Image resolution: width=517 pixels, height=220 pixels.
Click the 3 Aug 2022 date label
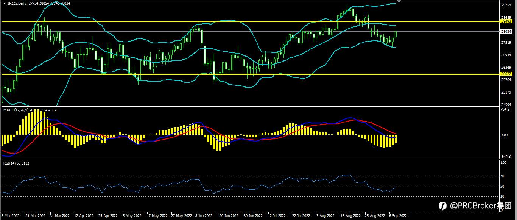(x=325, y=216)
